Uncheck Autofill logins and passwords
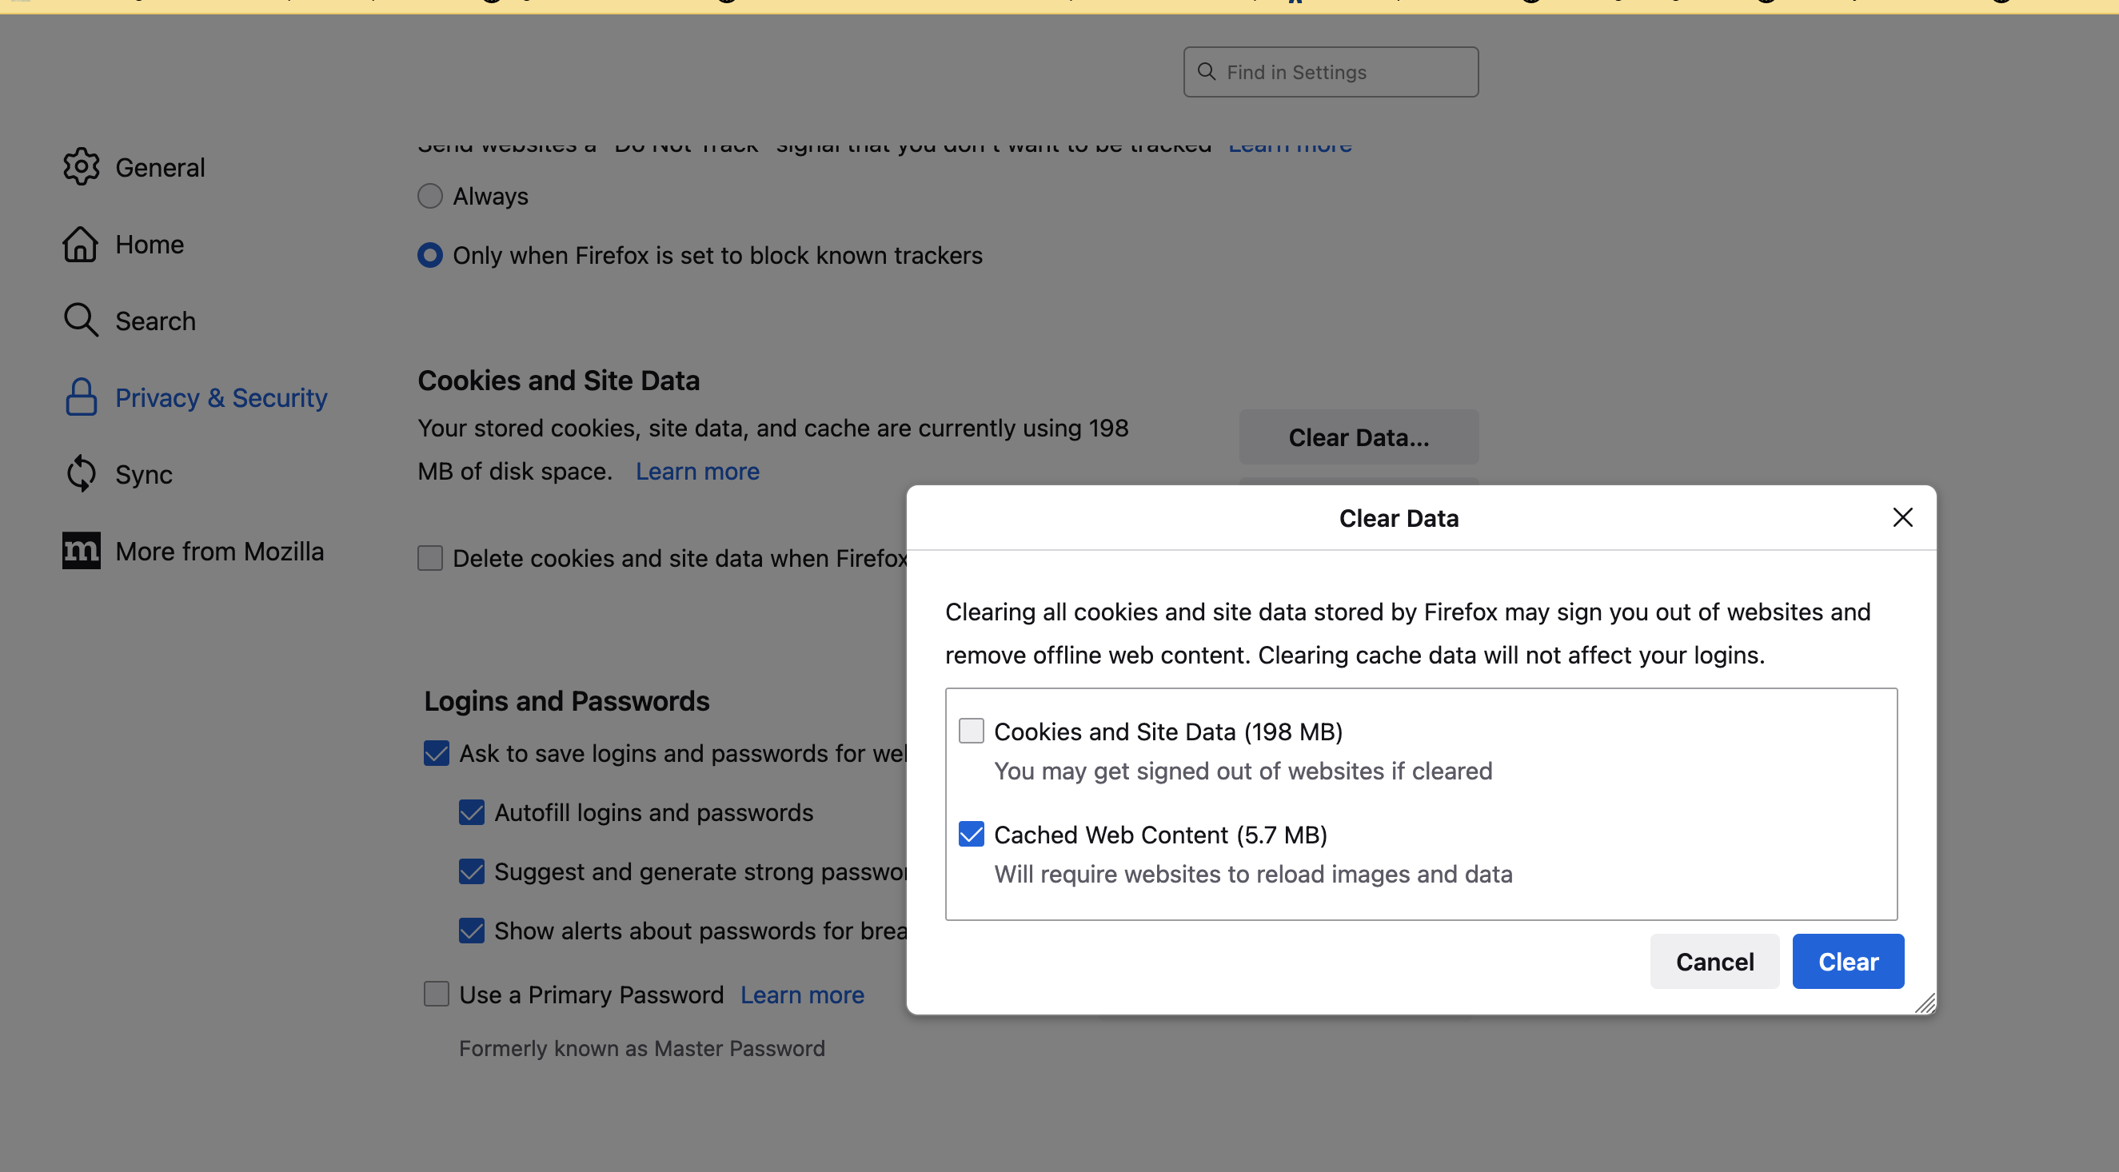This screenshot has height=1172, width=2119. (x=471, y=812)
